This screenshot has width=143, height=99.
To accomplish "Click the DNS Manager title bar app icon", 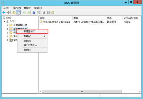I will click(x=3, y=3).
